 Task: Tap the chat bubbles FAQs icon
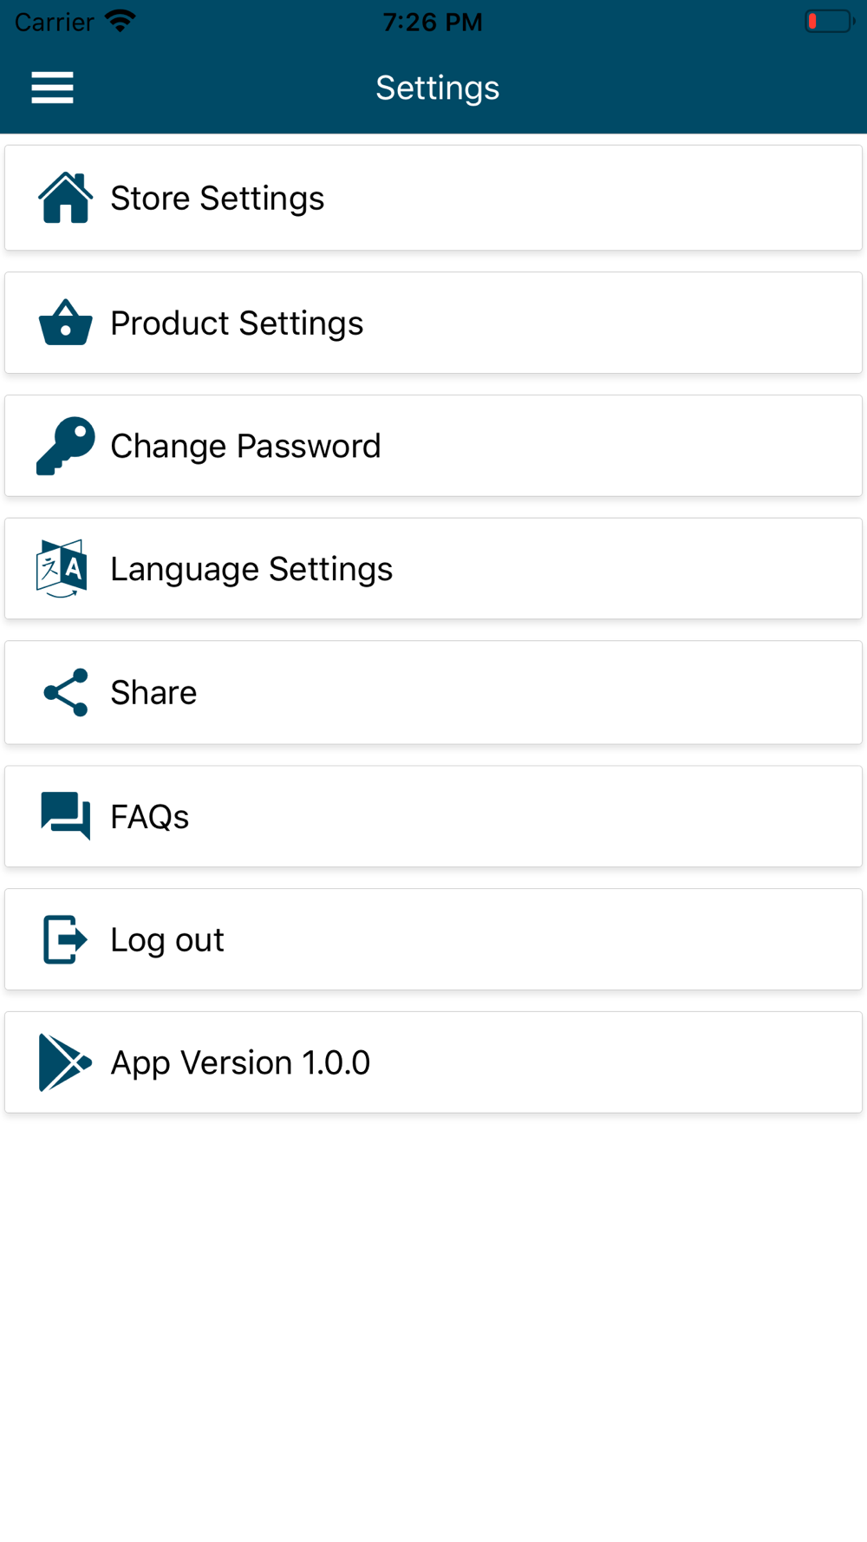(65, 816)
